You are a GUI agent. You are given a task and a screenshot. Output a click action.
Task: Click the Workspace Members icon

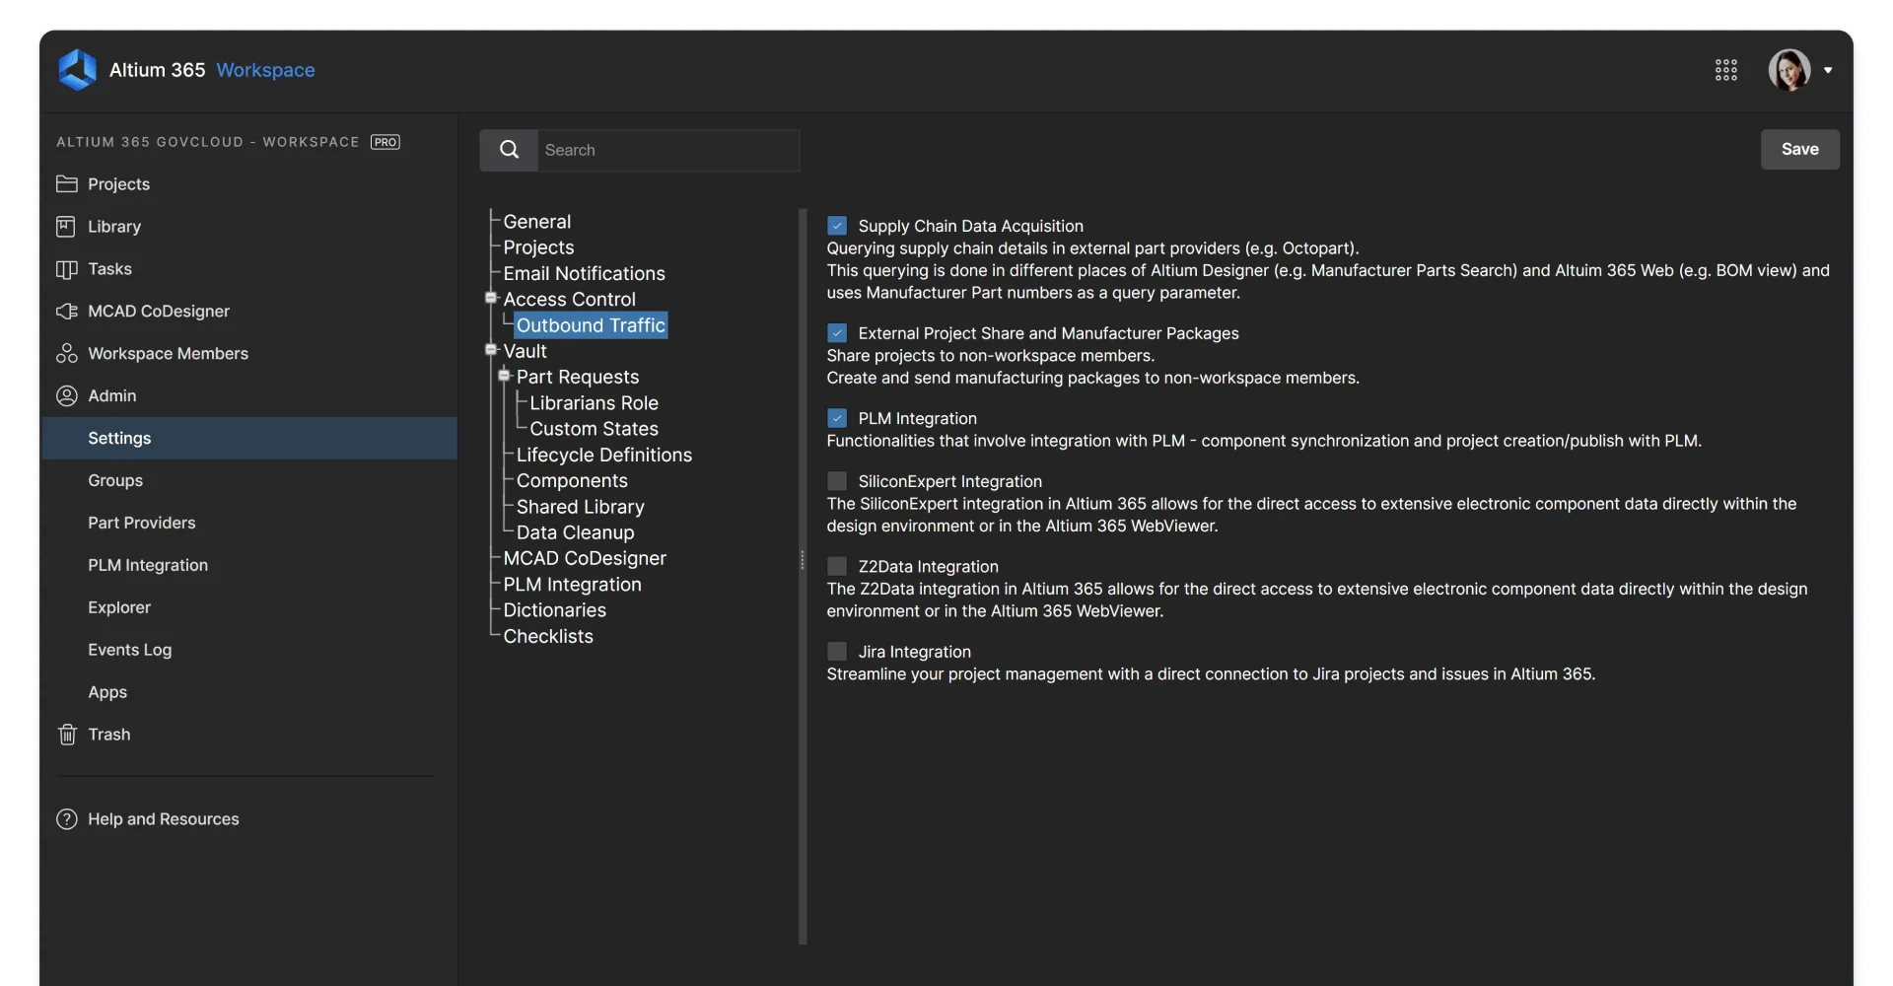coord(67,353)
